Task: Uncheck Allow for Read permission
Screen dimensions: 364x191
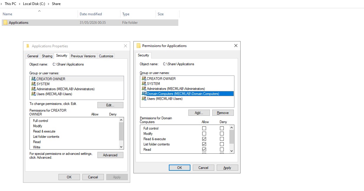Action: click(204, 150)
